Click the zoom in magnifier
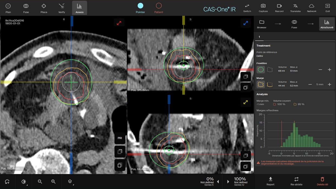 [53, 181]
